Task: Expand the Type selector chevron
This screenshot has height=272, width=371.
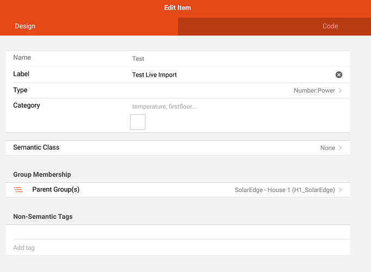Action: pos(341,90)
